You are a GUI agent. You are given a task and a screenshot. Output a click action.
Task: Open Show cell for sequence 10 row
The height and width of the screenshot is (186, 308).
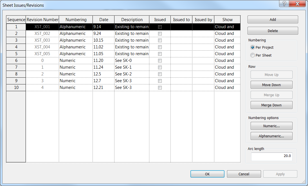[x=227, y=88]
